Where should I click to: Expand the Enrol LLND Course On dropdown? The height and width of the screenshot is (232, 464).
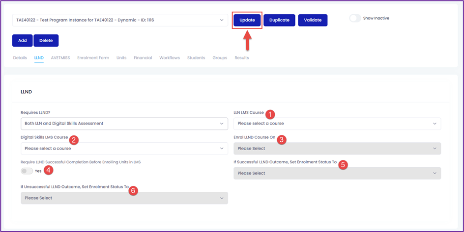tap(337, 149)
